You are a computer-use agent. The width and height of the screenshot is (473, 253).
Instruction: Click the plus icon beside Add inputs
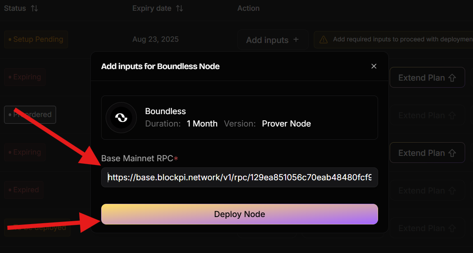(296, 40)
